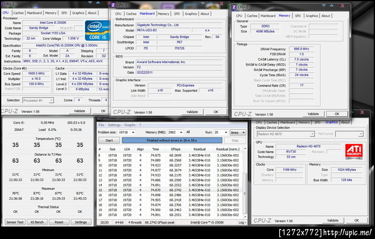This screenshot has width=375, height=239.
Task: Click the 1199 MHz GPU core clock value
Action: pos(289,170)
